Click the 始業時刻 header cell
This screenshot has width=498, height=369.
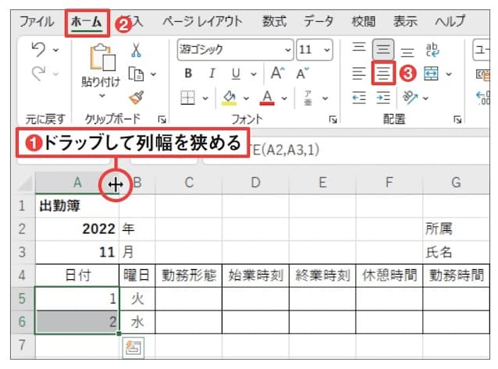256,275
